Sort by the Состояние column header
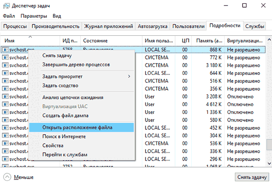This screenshot has height=185, width=272. 111,41
